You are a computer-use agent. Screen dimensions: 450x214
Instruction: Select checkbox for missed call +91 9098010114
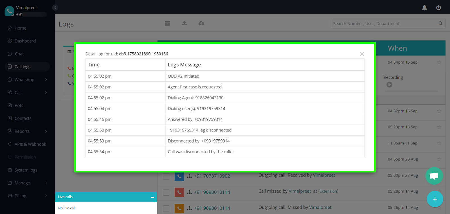tap(166, 192)
